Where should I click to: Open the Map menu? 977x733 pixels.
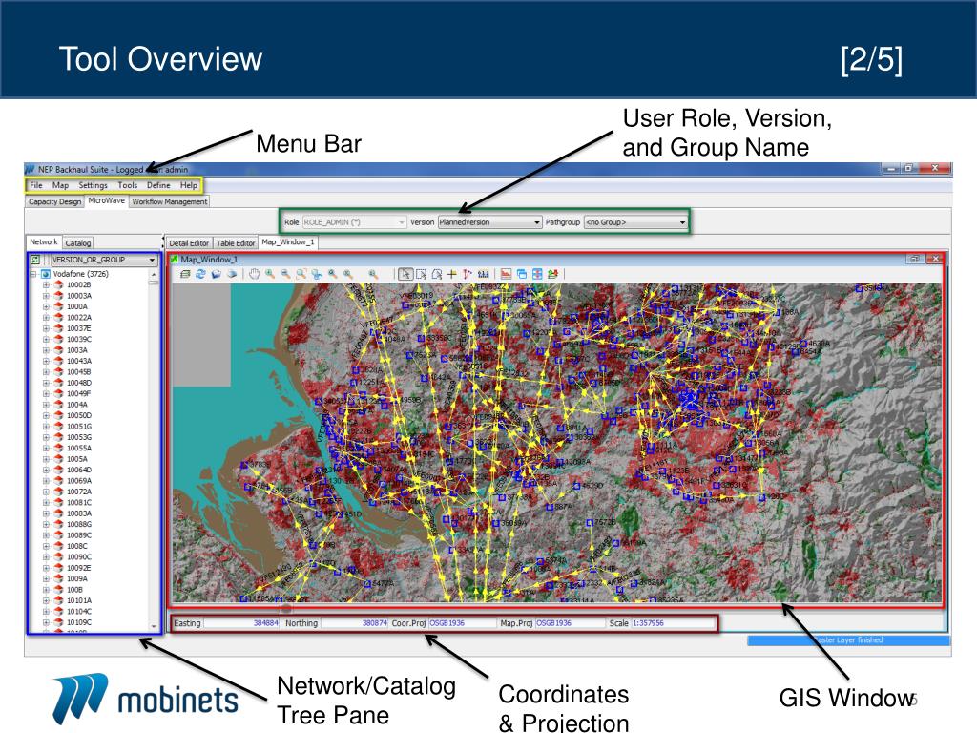click(60, 185)
